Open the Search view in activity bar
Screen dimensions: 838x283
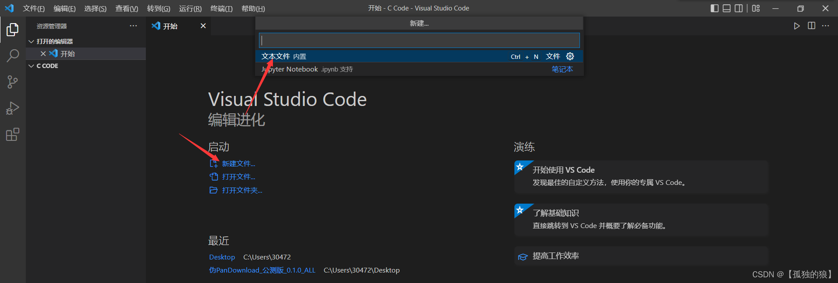point(13,55)
